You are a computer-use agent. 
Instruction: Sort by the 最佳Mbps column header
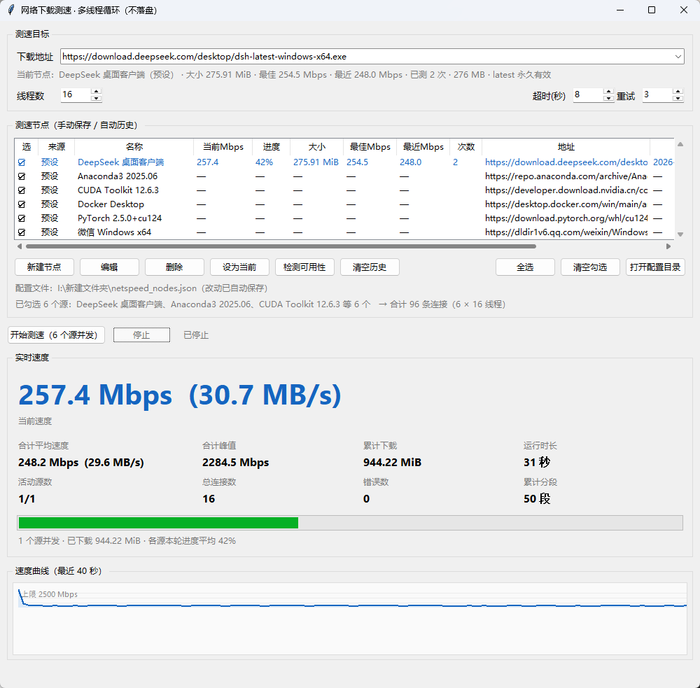(x=370, y=147)
